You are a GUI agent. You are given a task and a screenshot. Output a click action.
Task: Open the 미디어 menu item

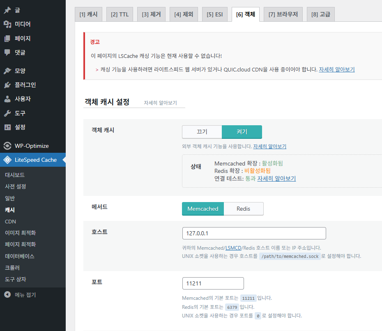32,24
